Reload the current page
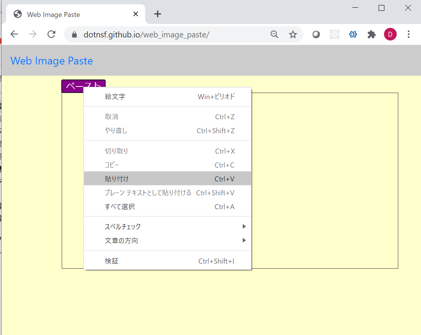421x335 pixels. tap(51, 34)
